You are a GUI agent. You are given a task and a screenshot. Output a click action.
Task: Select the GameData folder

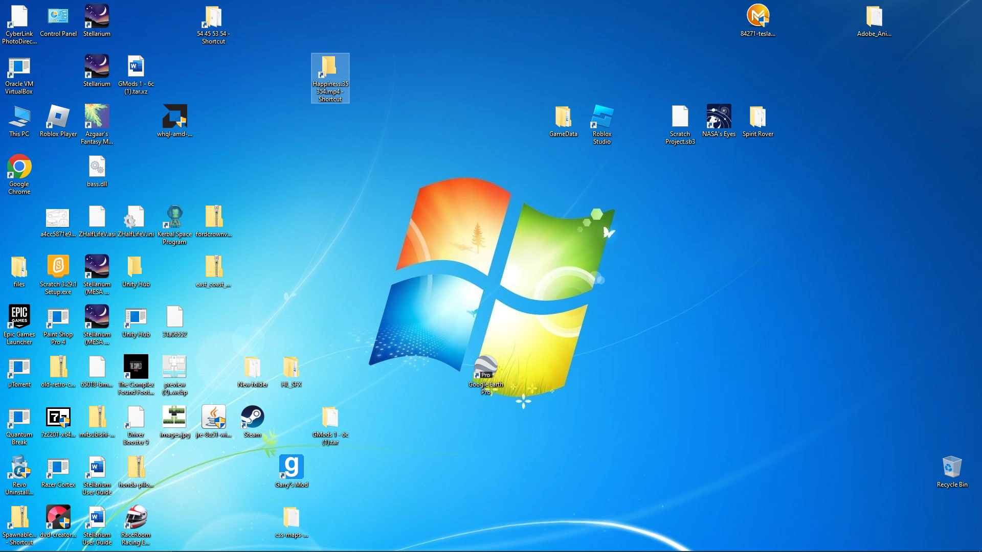pyautogui.click(x=563, y=117)
